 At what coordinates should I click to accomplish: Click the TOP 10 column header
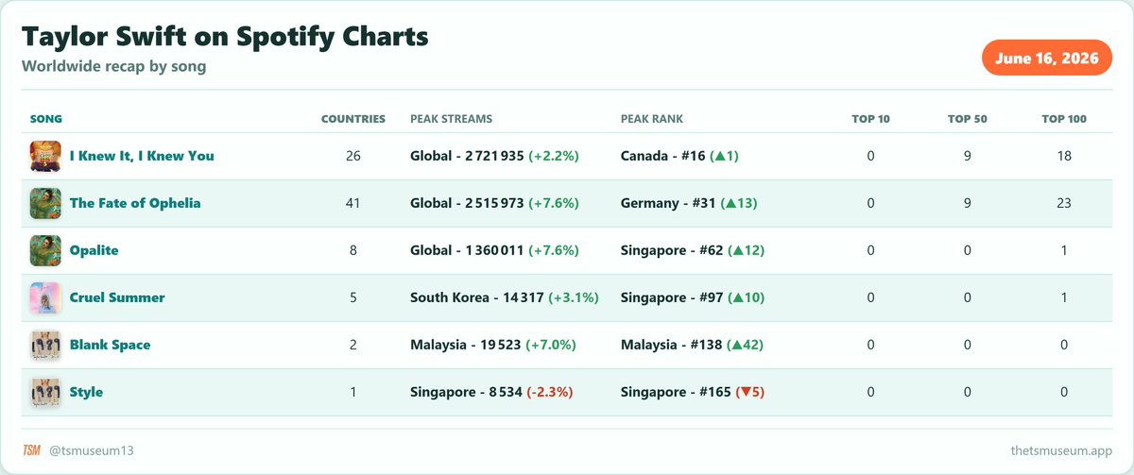click(x=871, y=119)
